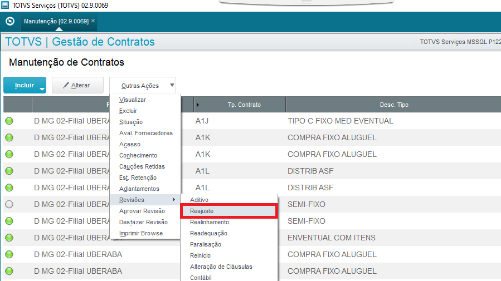Select Aditivo in Revisões submenu

pos(229,200)
